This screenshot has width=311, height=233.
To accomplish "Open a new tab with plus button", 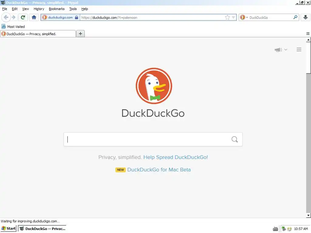I will point(80,34).
